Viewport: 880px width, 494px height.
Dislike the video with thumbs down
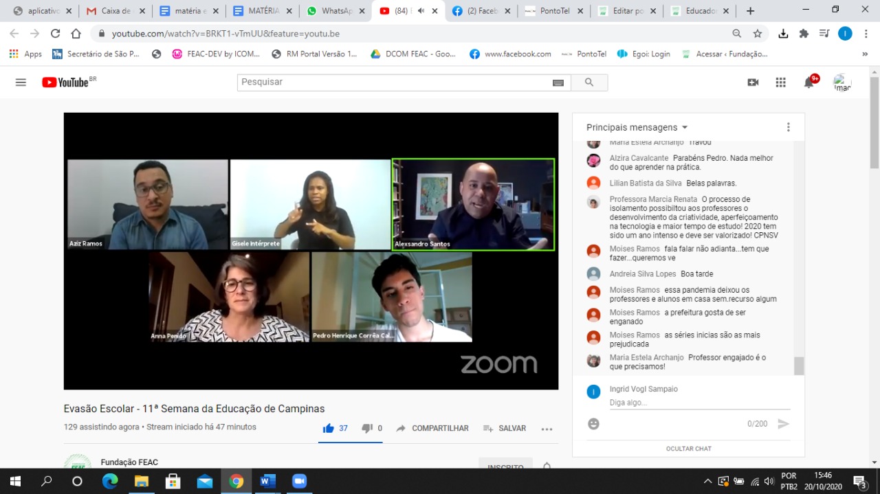tap(372, 428)
